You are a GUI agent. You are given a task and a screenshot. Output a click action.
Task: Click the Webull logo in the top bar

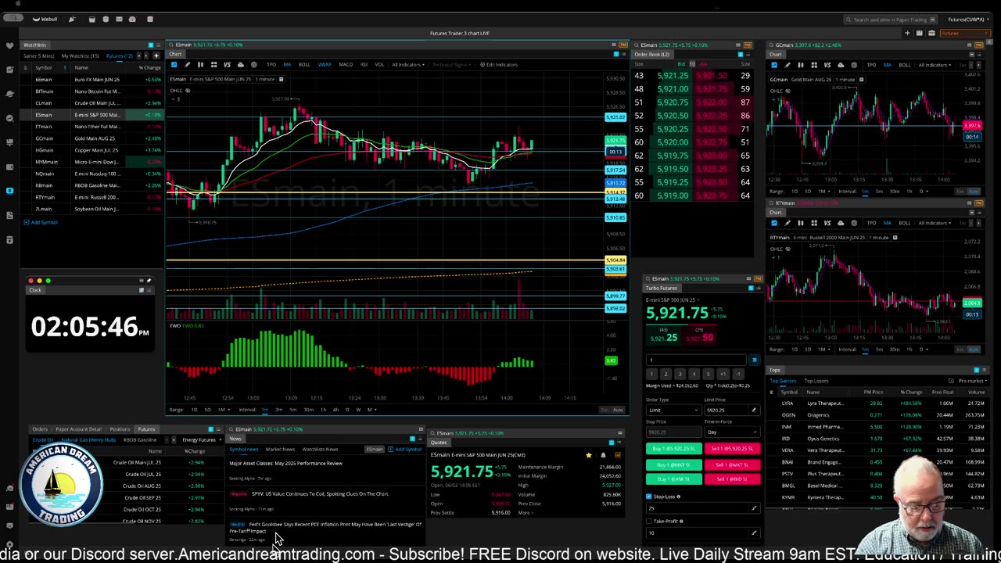(45, 19)
